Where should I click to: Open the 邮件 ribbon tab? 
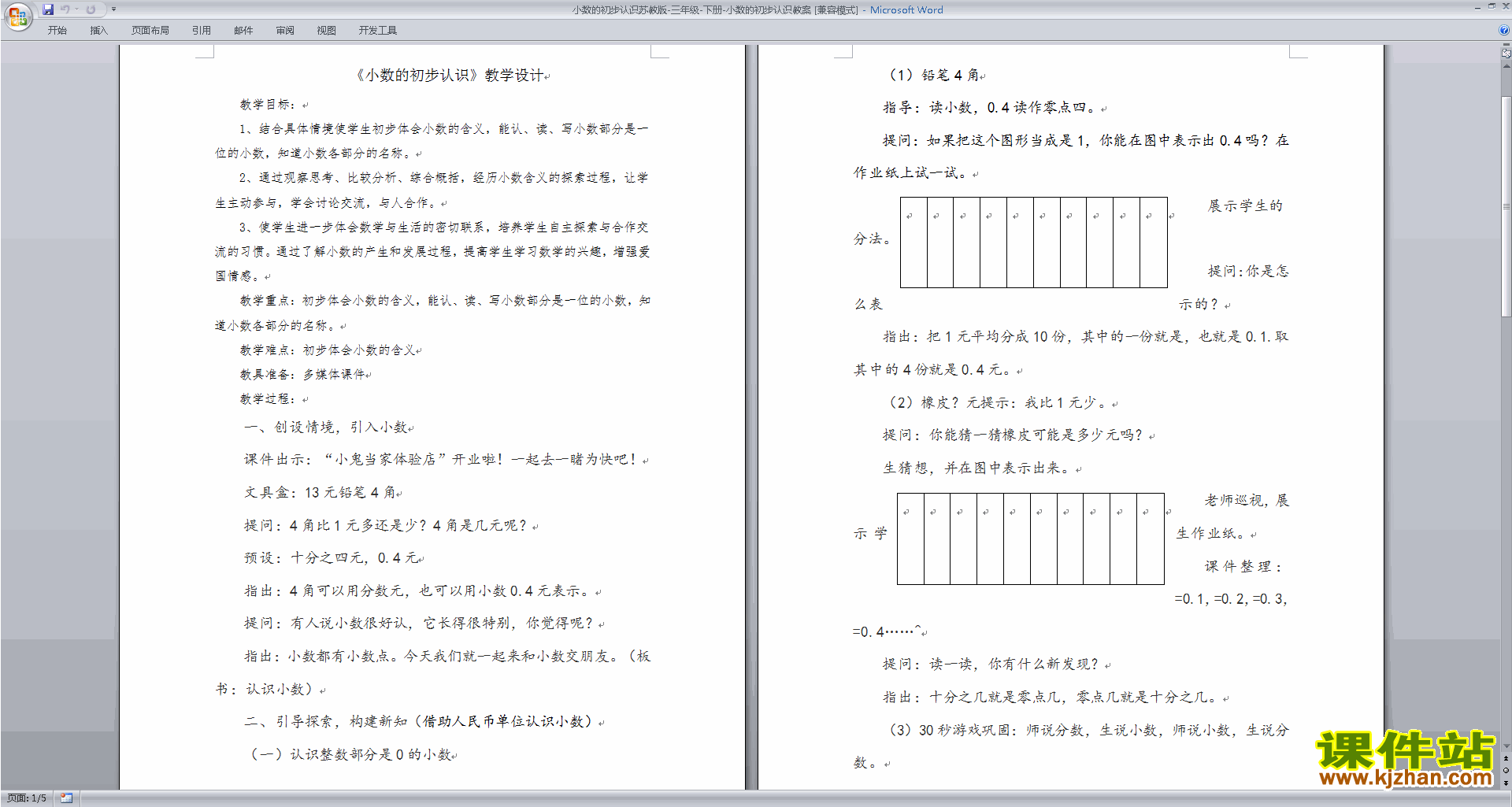[243, 31]
